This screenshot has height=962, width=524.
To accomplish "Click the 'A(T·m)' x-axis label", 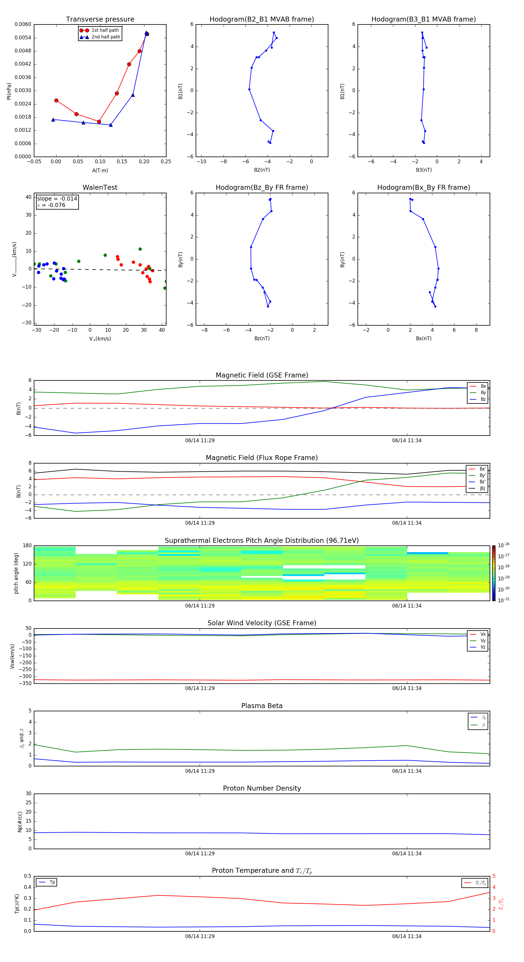I will coord(100,170).
